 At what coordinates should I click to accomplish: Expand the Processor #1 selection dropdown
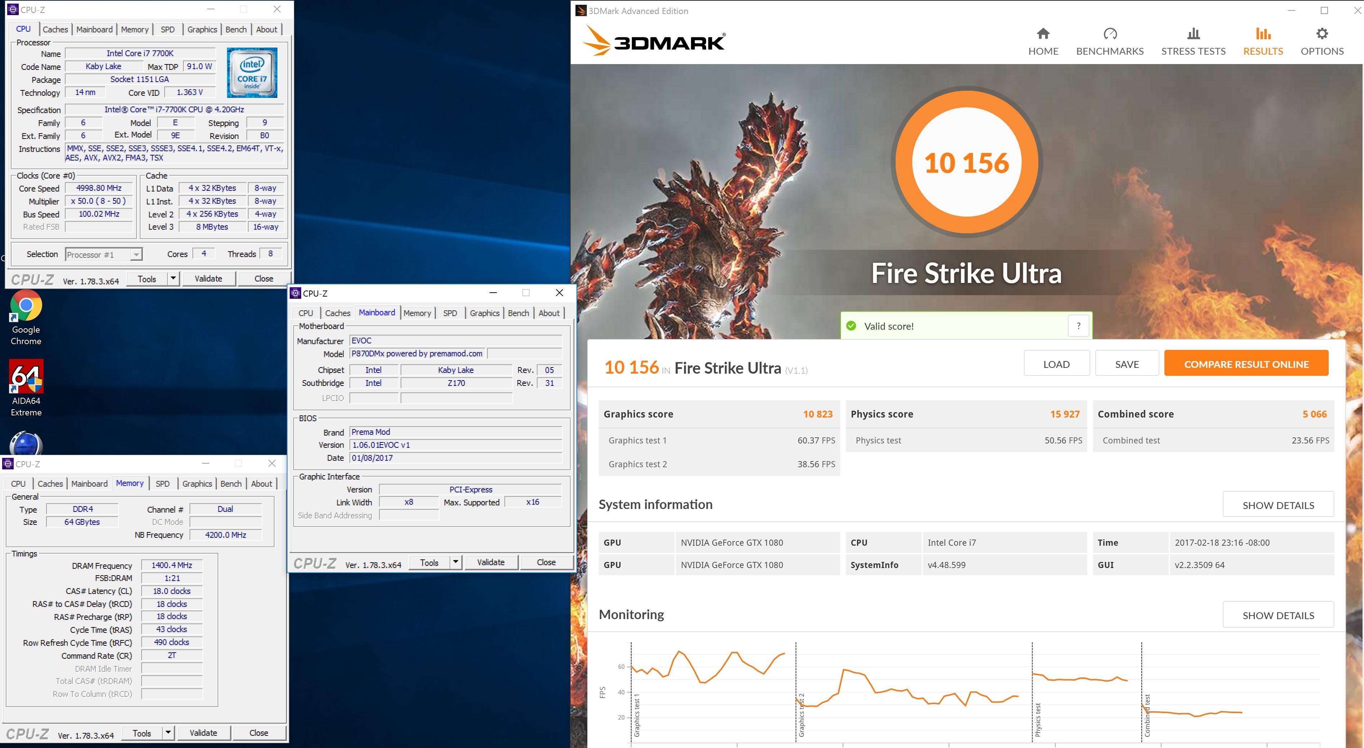click(x=136, y=255)
